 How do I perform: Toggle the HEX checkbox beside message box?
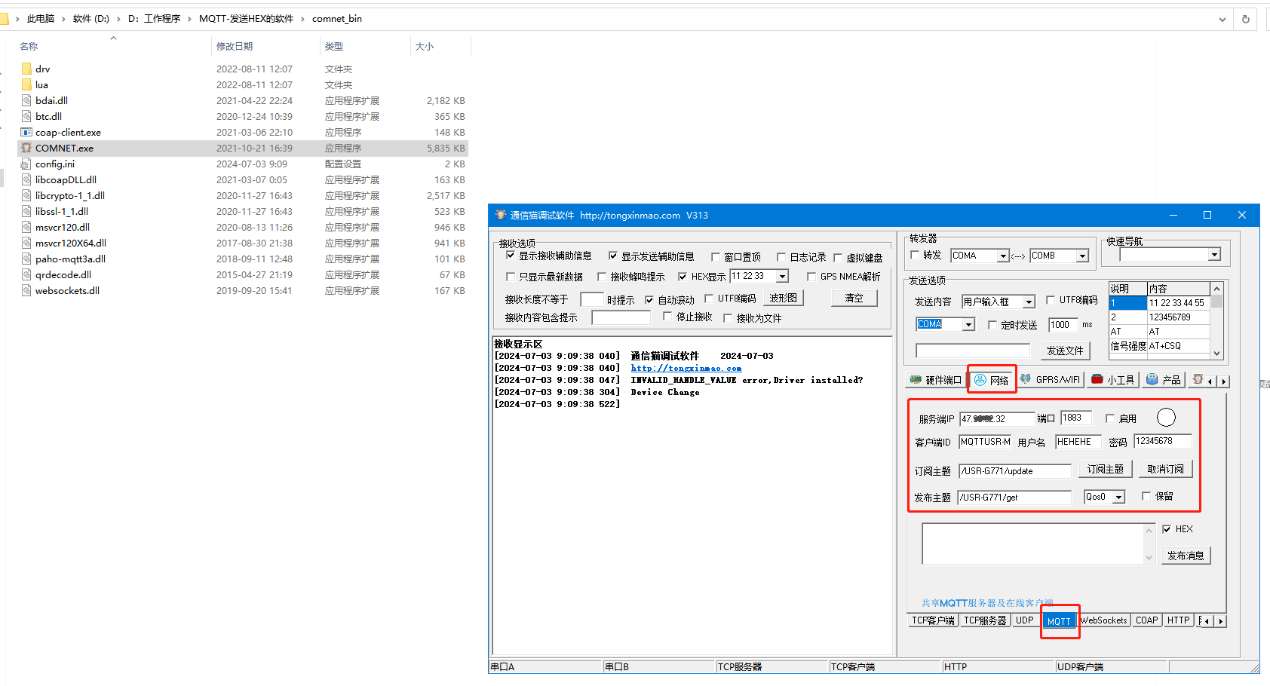click(x=1167, y=529)
